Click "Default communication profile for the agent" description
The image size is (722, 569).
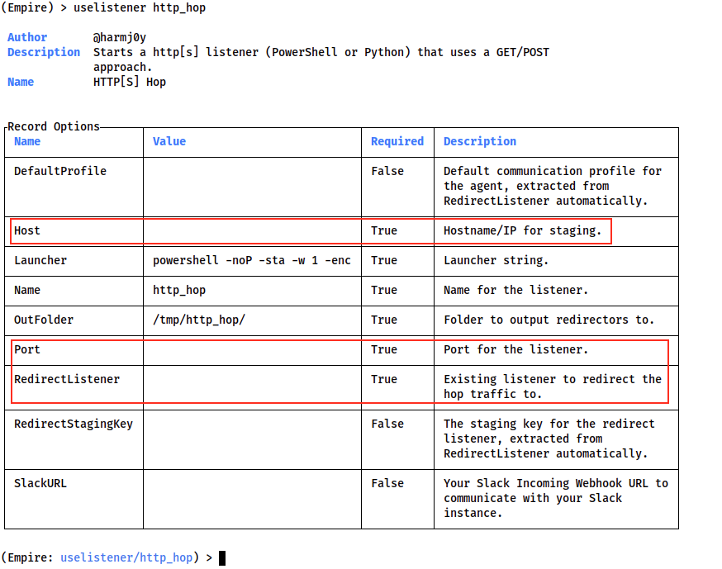[553, 186]
